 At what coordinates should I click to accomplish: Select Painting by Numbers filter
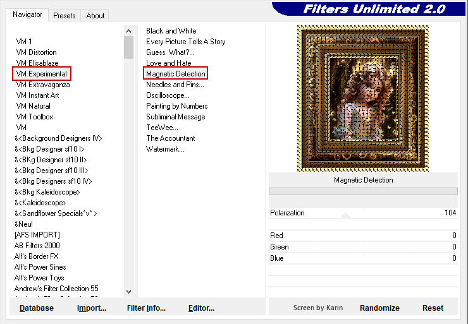(x=176, y=106)
